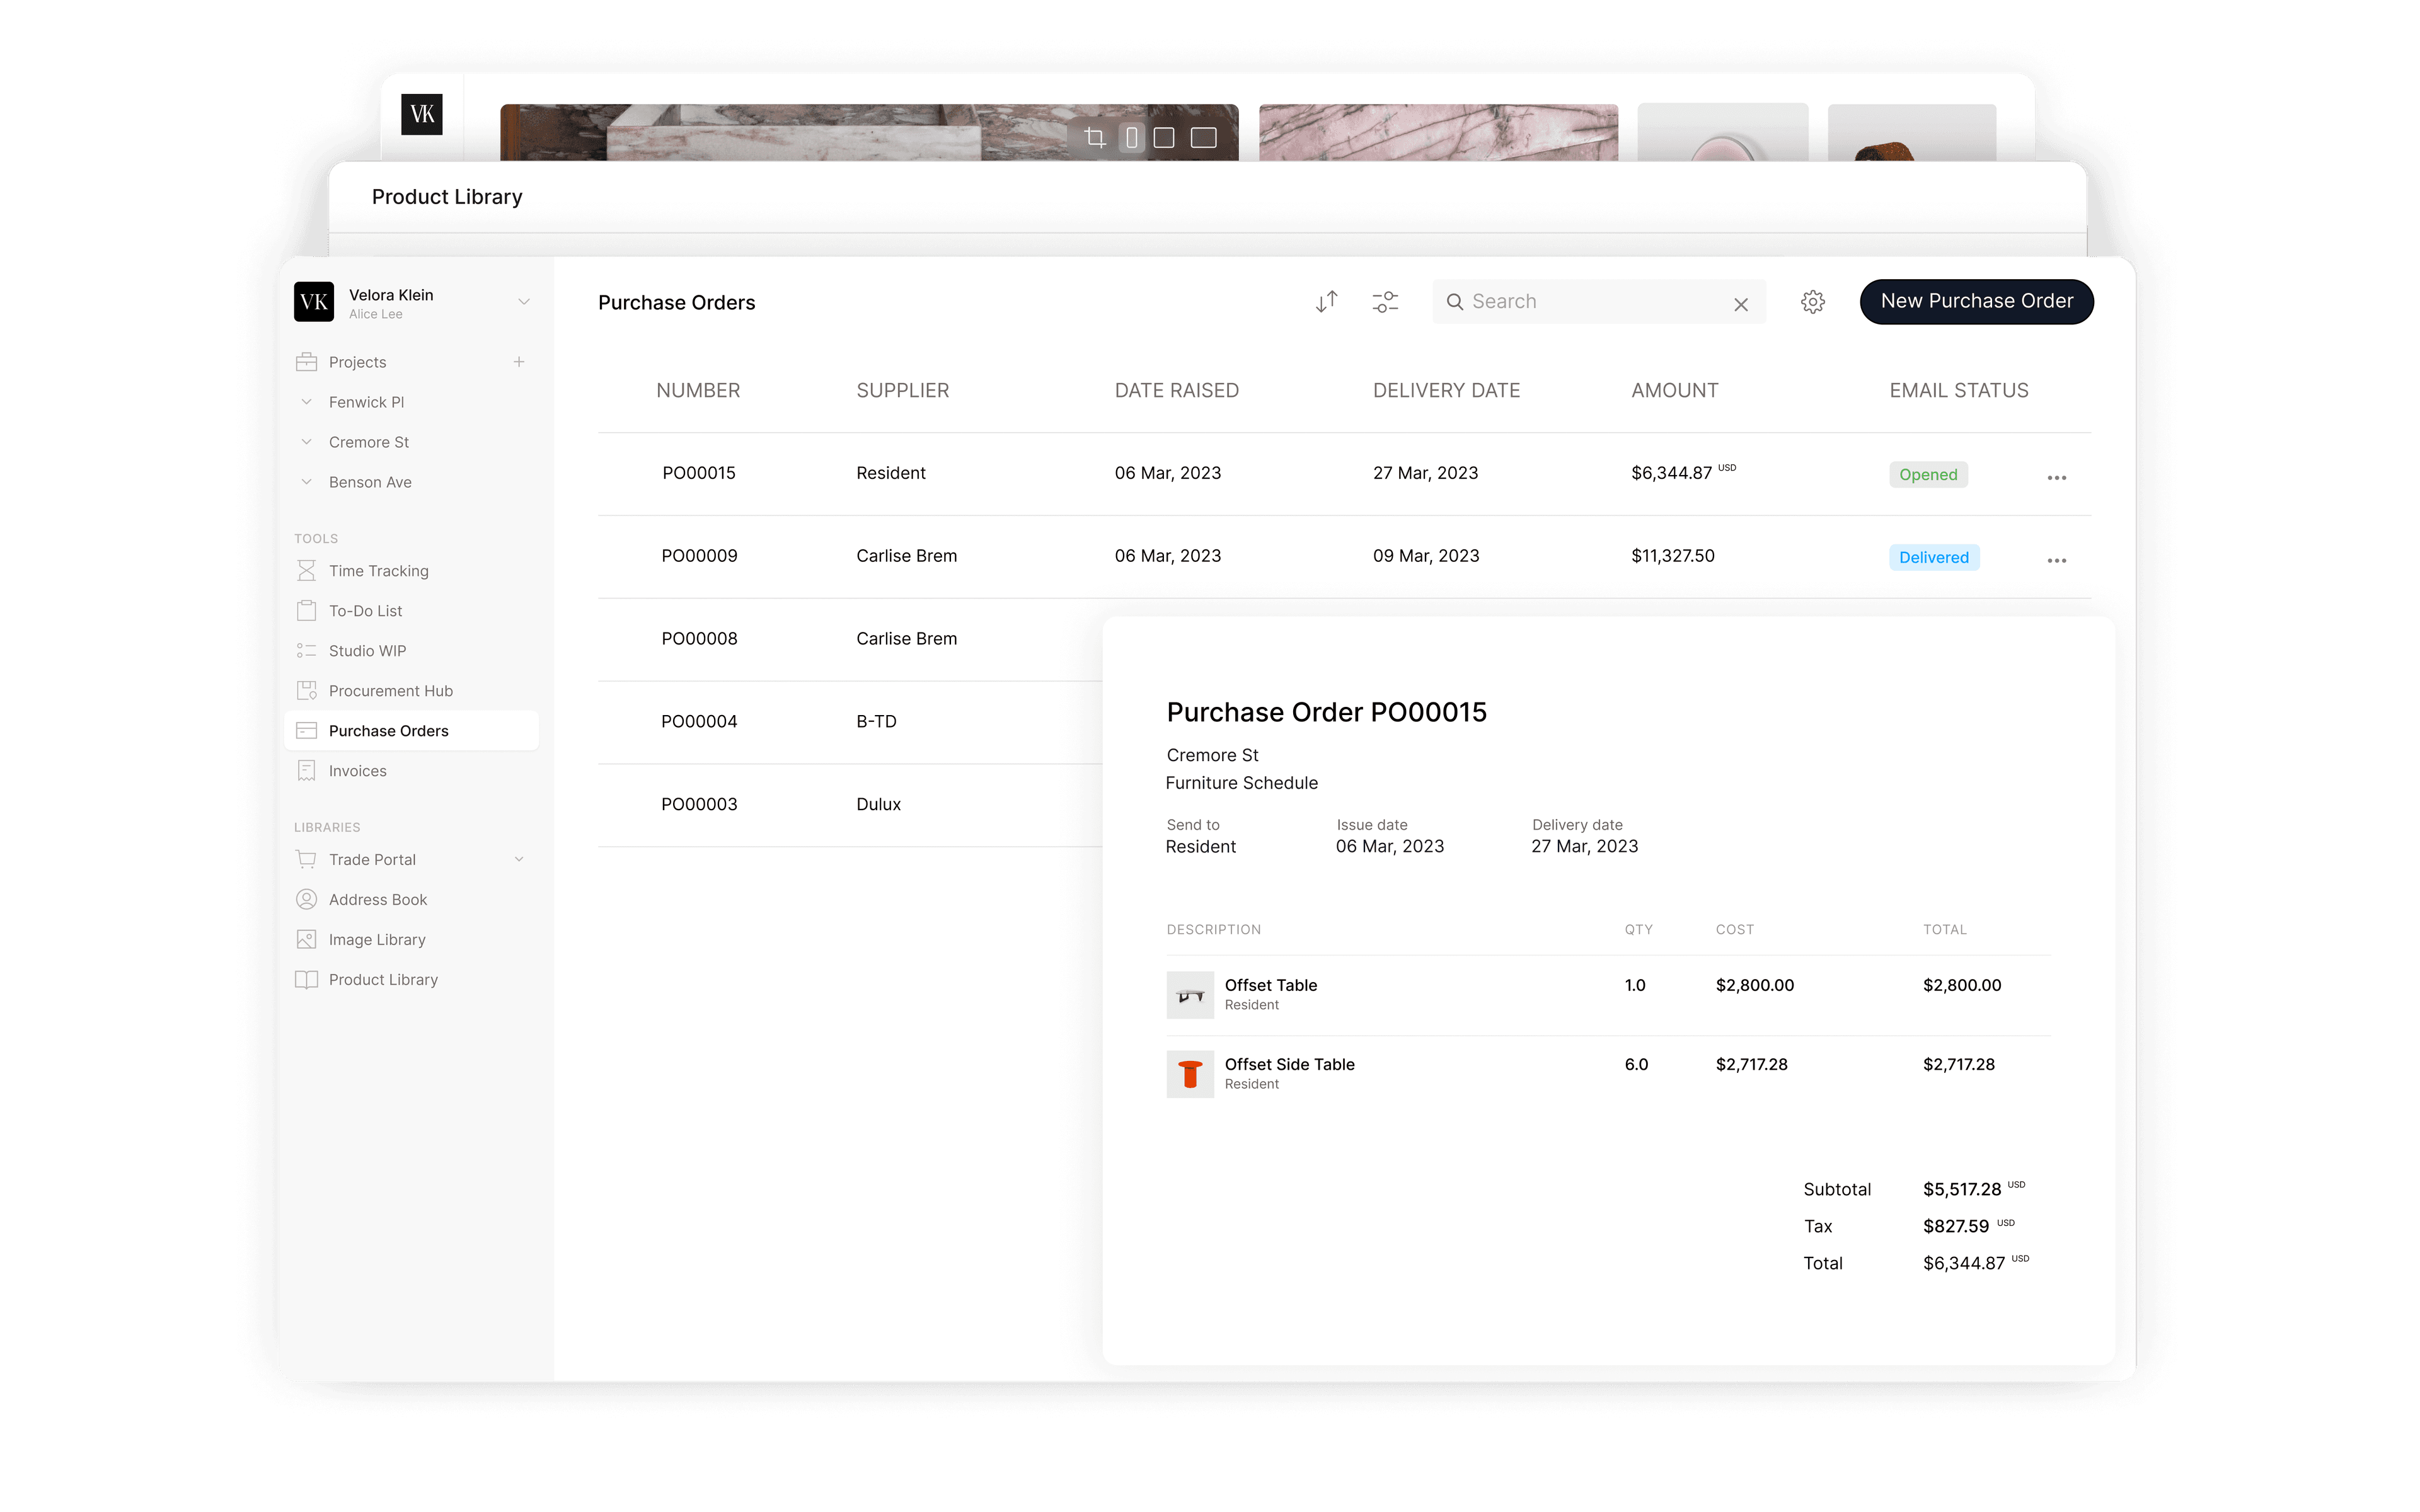2420x1512 pixels.
Task: Click the Trade Portal cart icon
Action: (306, 860)
